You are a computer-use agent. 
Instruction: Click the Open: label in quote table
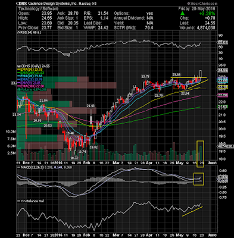24,14
